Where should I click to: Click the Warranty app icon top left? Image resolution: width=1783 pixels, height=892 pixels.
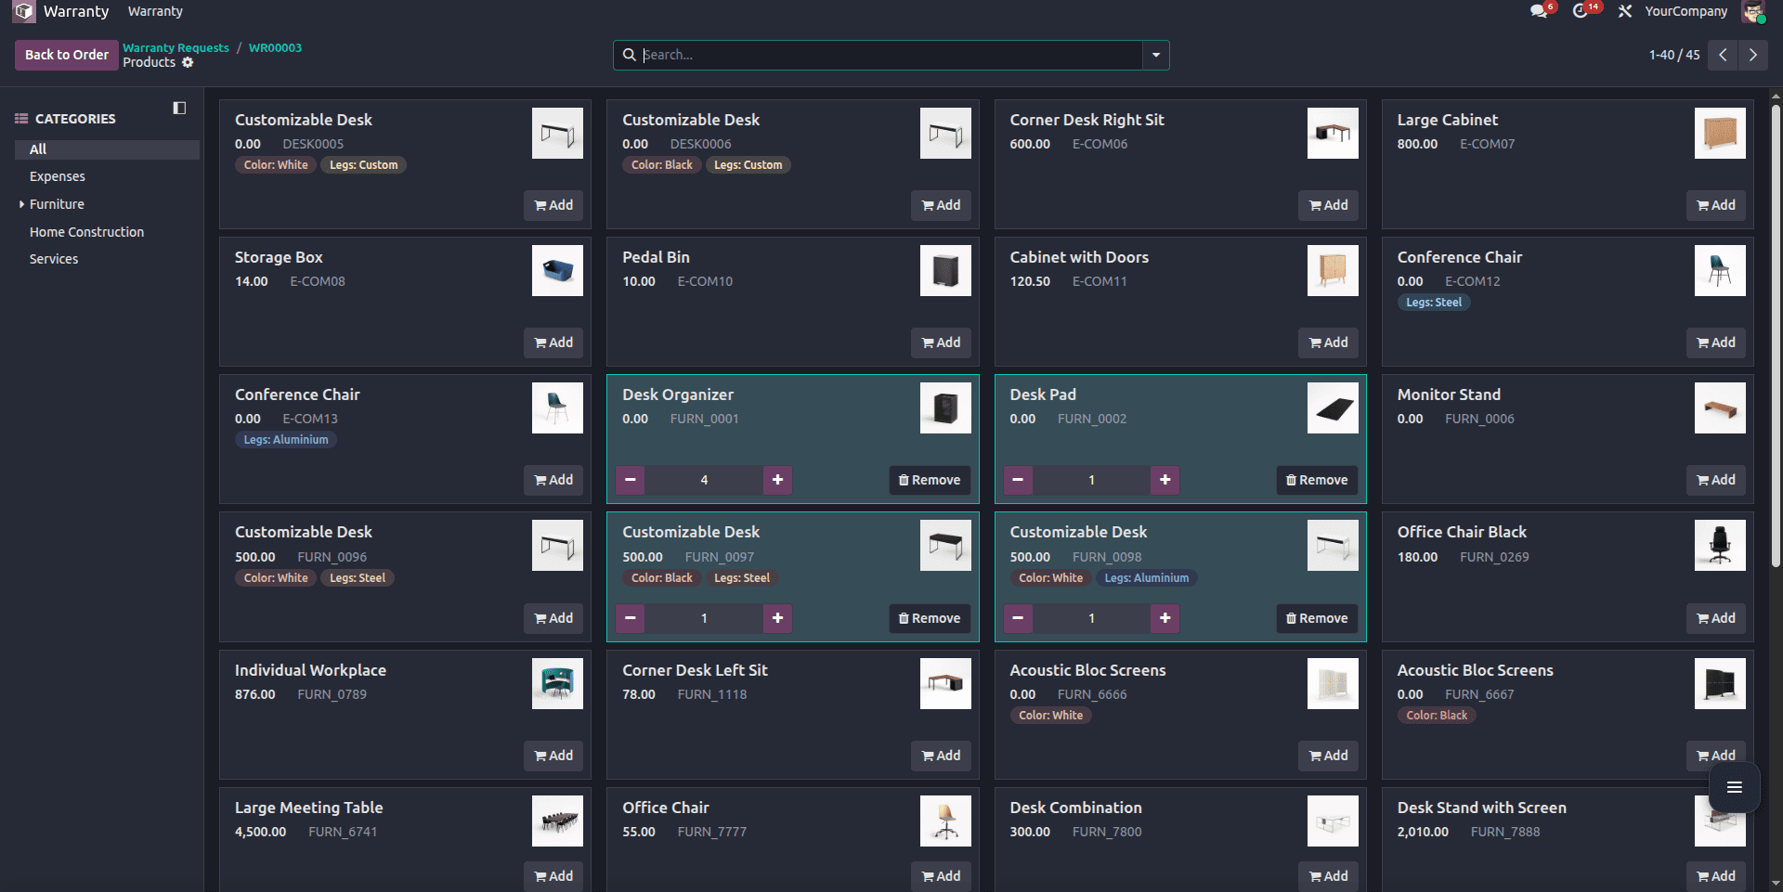coord(23,11)
